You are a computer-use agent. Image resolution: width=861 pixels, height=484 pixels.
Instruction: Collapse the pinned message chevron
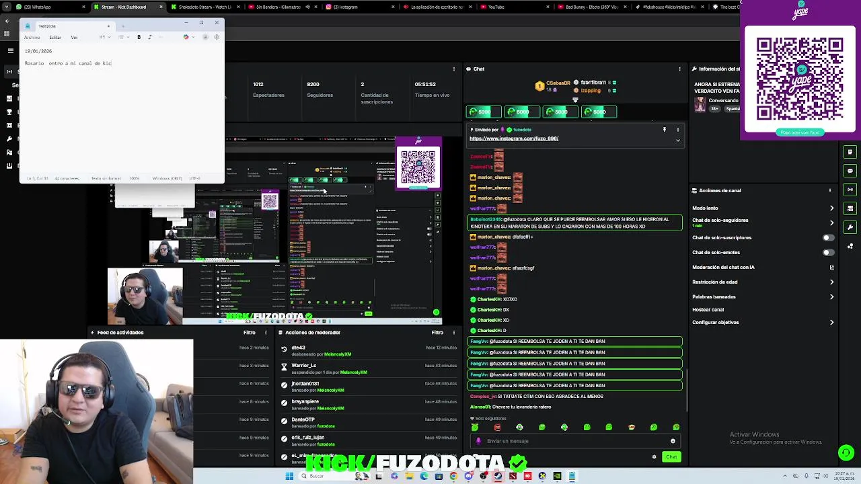tap(677, 140)
